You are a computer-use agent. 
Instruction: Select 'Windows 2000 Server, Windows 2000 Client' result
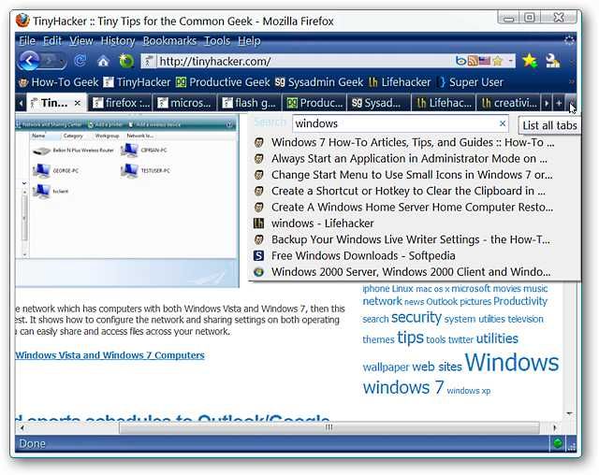(414, 272)
